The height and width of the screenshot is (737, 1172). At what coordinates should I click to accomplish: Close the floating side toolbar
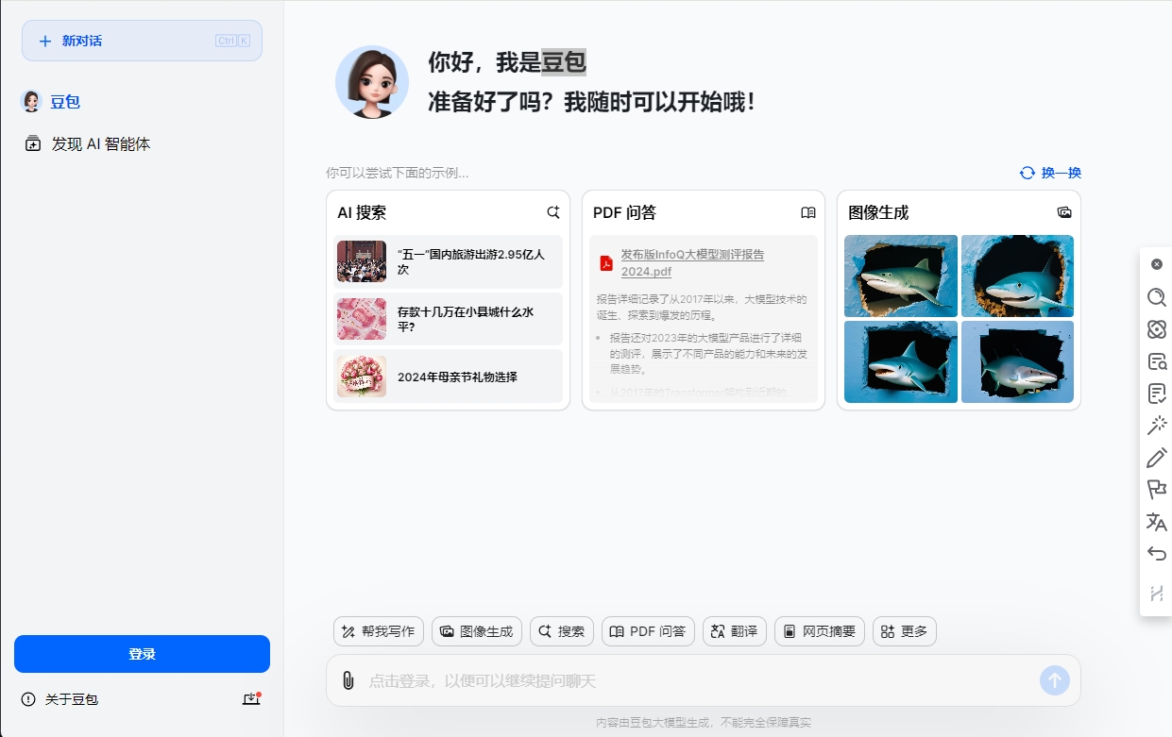click(x=1157, y=264)
